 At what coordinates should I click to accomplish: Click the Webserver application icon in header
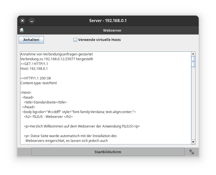22,30
